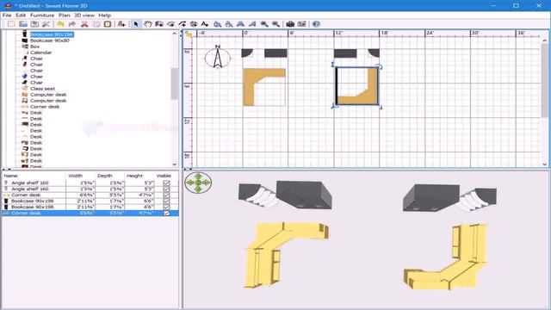Activate the Add text tool

pos(205,24)
